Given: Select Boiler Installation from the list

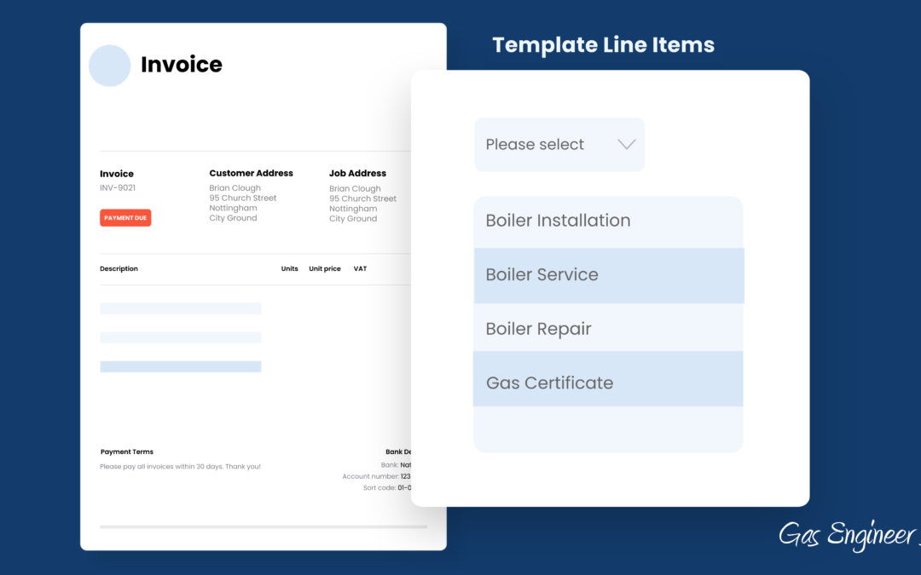Looking at the screenshot, I should tap(558, 221).
